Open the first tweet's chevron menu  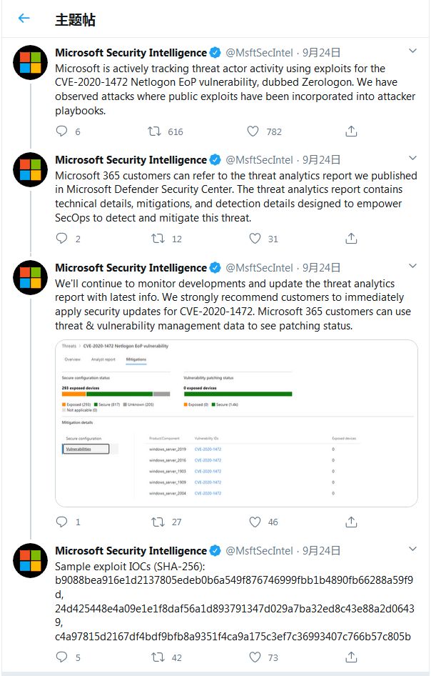coord(412,51)
